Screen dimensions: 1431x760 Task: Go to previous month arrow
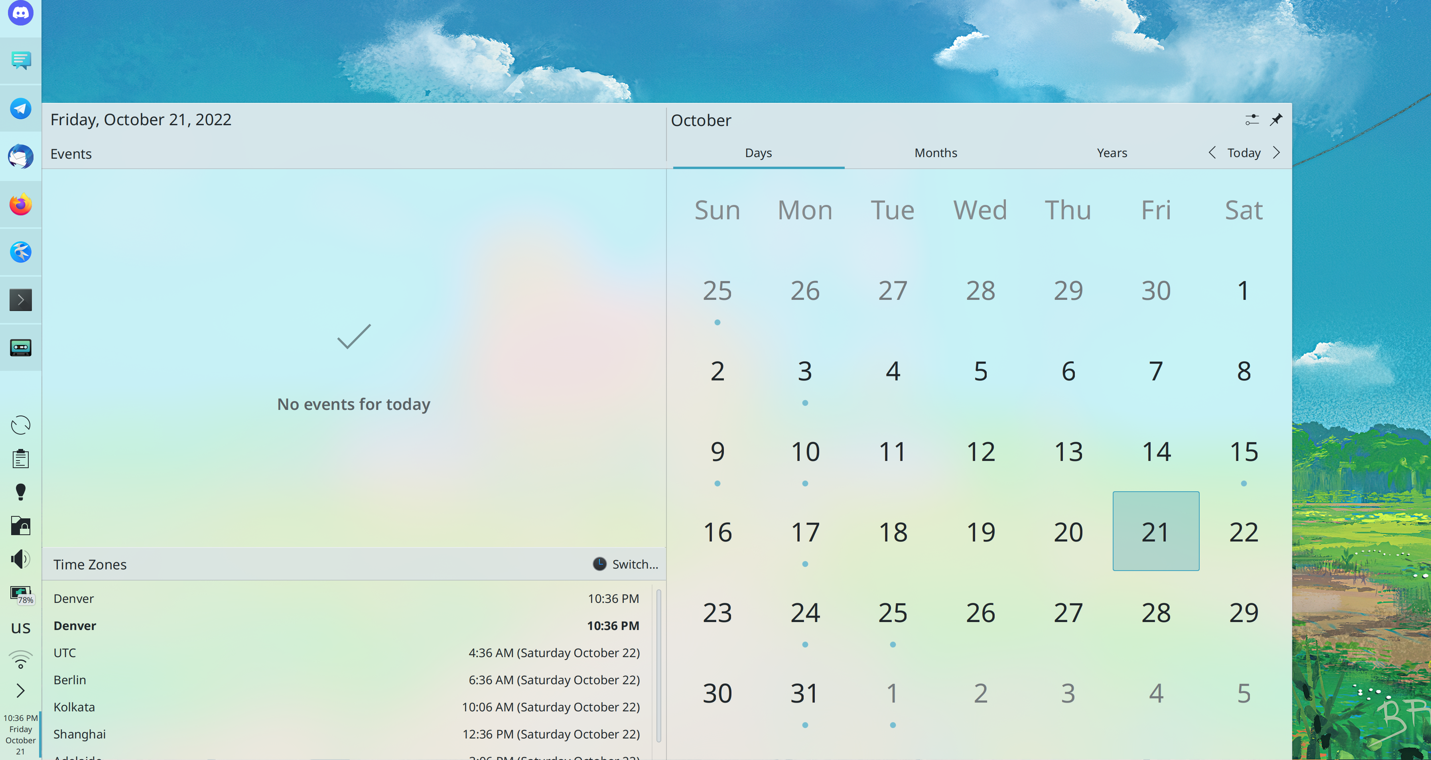click(1212, 152)
